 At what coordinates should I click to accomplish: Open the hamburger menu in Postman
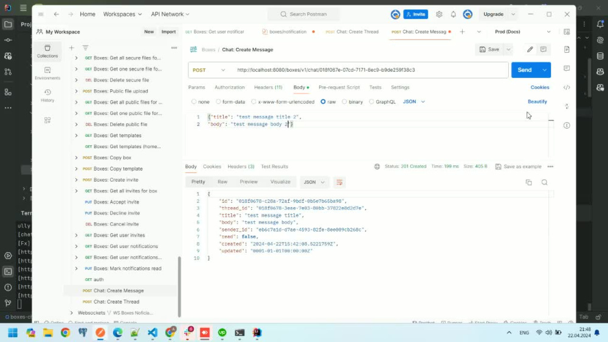41,15
